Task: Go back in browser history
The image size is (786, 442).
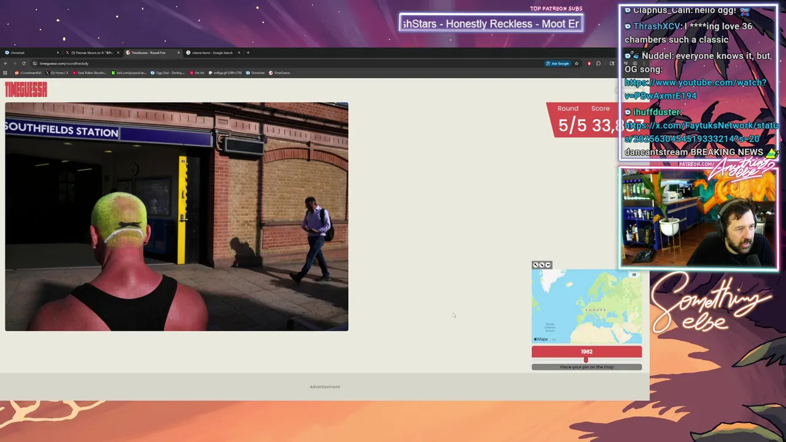Action: point(6,63)
